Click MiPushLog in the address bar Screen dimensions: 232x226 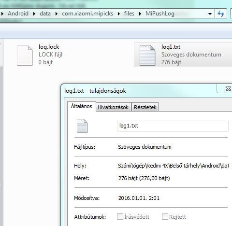(x=160, y=14)
